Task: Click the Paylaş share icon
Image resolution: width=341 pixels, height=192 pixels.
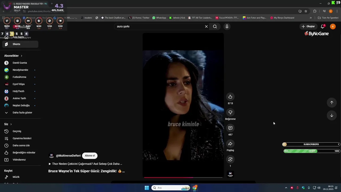Action: (230, 144)
